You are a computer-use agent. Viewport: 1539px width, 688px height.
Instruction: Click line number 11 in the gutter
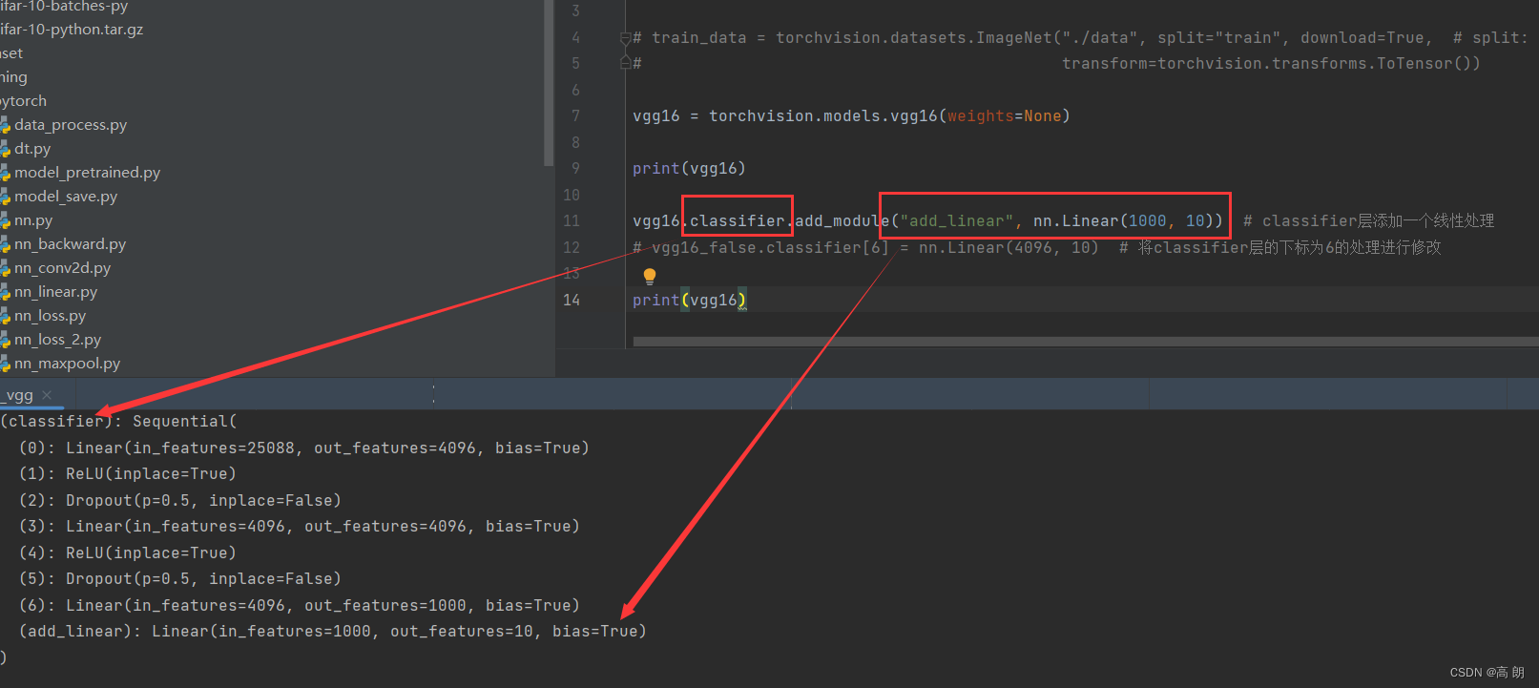coord(572,220)
